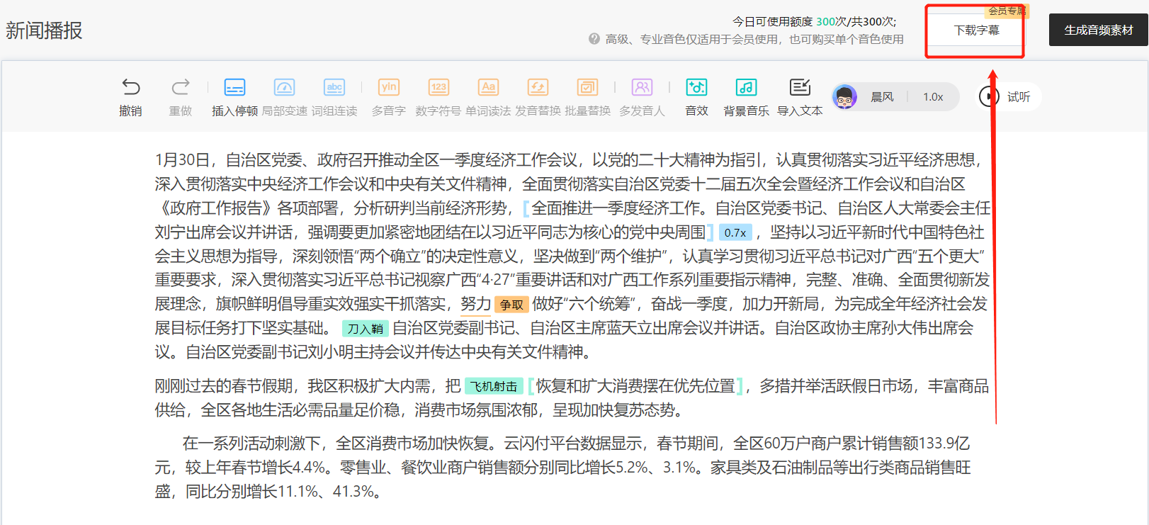Screen dimensions: 1149x525
Task: Select the Multi-Speaker (多发音人) tool
Action: pos(642,88)
